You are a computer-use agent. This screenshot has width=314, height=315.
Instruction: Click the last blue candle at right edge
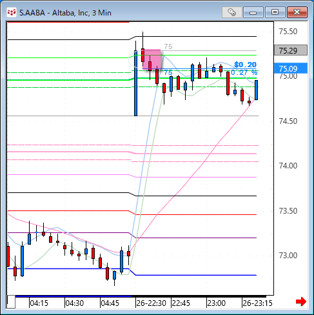(256, 90)
